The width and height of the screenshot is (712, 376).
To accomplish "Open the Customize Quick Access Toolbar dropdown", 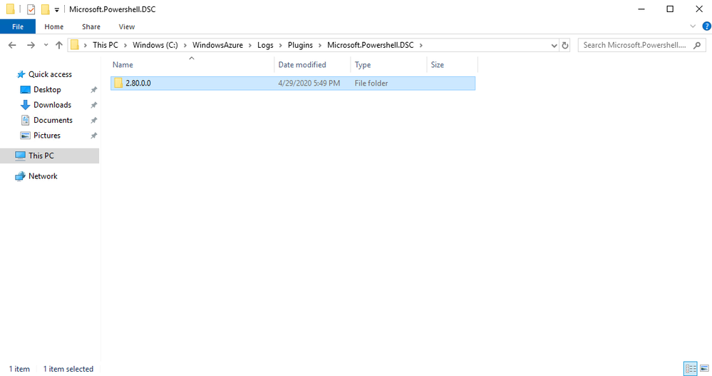I will coord(57,9).
